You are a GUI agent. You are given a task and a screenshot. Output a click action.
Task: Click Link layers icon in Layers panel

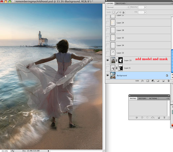pos(137,81)
